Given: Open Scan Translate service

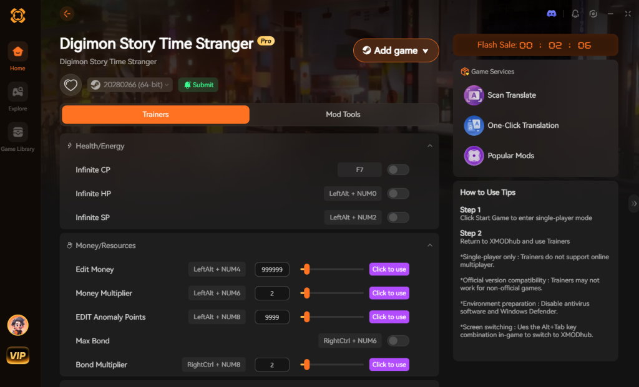Looking at the screenshot, I should 512,95.
